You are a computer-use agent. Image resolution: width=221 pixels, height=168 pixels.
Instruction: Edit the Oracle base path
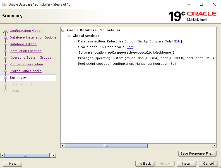pyautogui.click(x=130, y=47)
